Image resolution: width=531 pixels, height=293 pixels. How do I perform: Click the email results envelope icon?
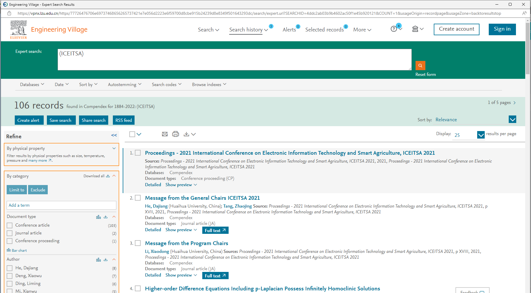coord(165,134)
